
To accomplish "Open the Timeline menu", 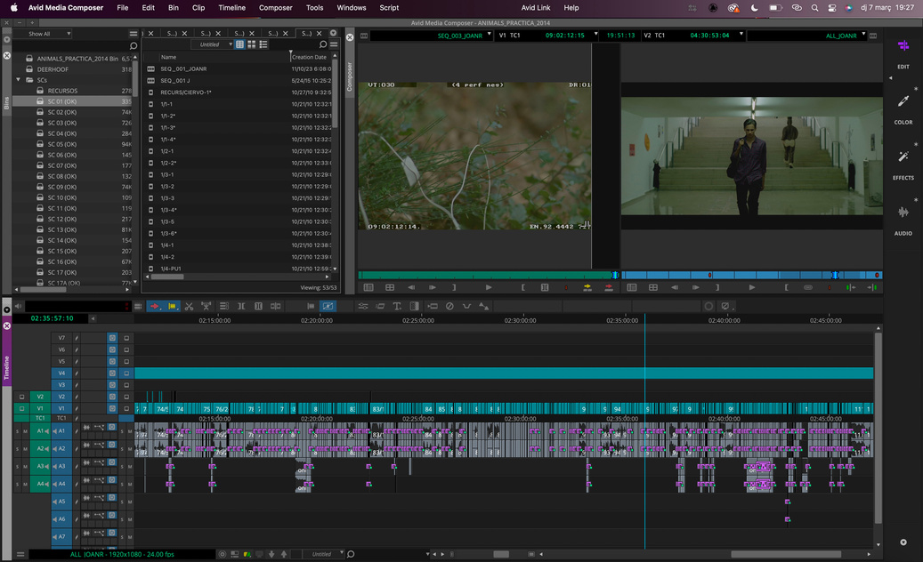I will [232, 8].
